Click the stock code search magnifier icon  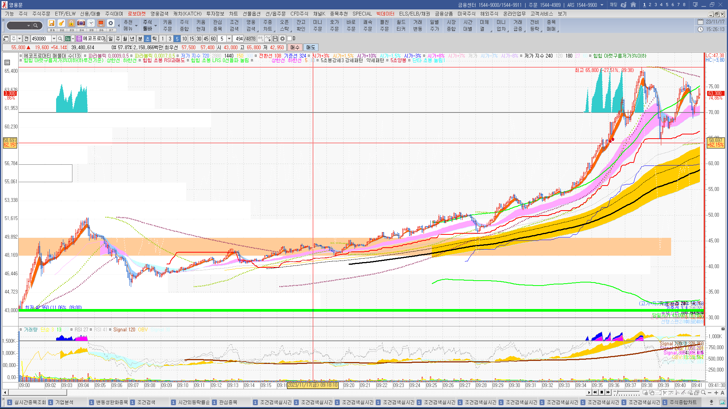[x=60, y=39]
